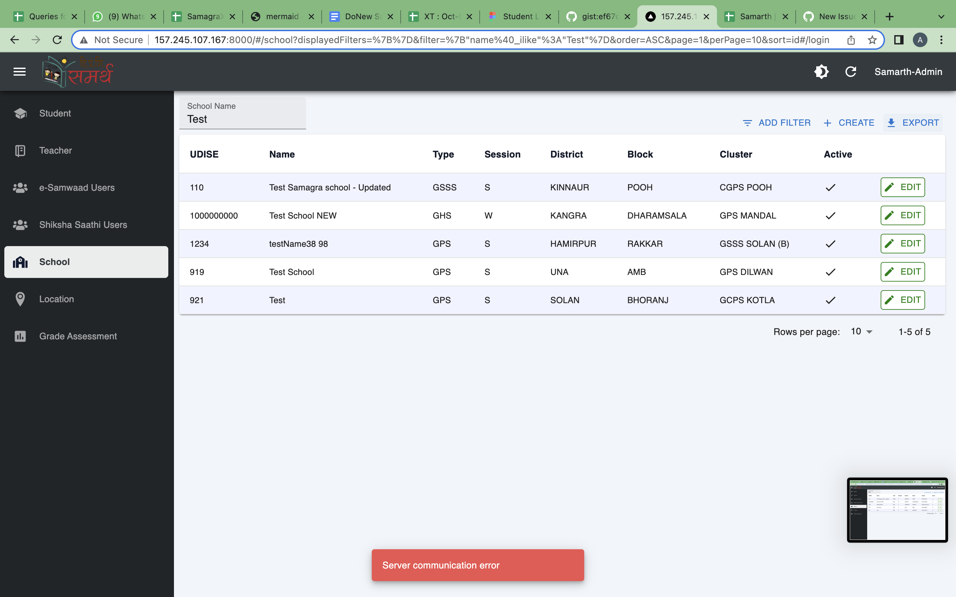
Task: Sort the table by UDISE column
Action: coord(204,154)
